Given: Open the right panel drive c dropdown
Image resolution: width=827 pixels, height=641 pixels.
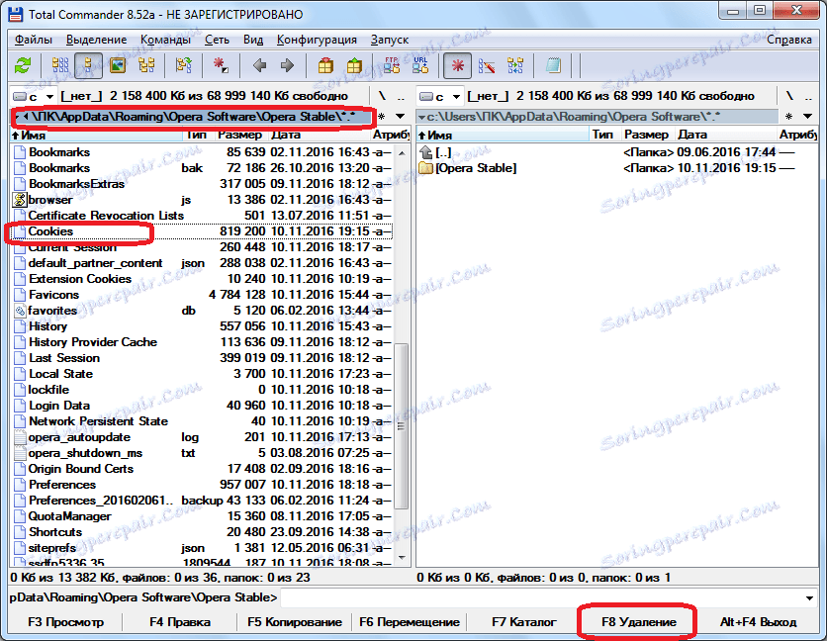Looking at the screenshot, I should pos(440,96).
